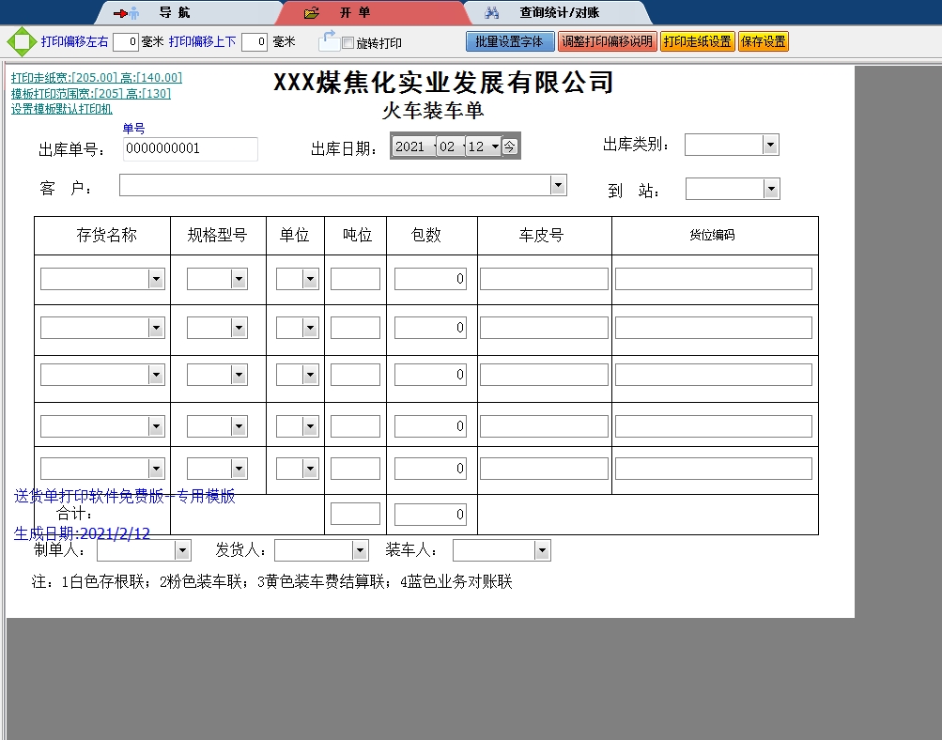942x740 pixels.
Task: Click the 打印走纸宽 paper size link
Action: (x=97, y=78)
